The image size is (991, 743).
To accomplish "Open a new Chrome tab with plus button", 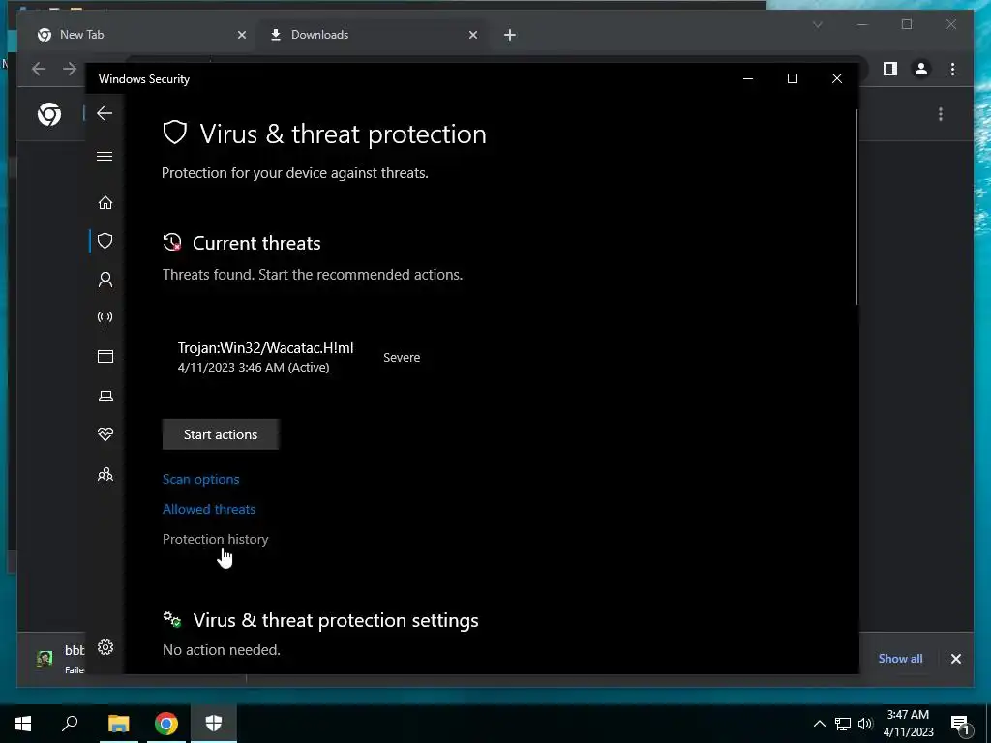I will [510, 36].
